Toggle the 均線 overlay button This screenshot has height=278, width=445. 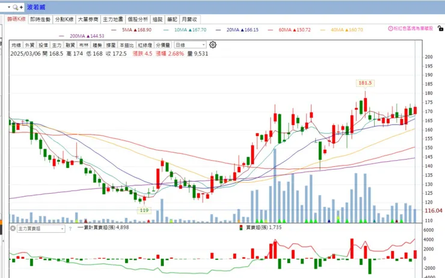[x=16, y=45]
